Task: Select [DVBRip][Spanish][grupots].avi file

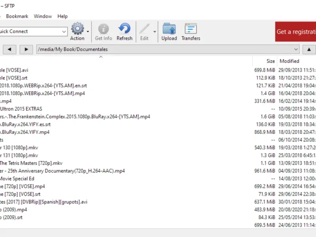Action: (x=43, y=202)
